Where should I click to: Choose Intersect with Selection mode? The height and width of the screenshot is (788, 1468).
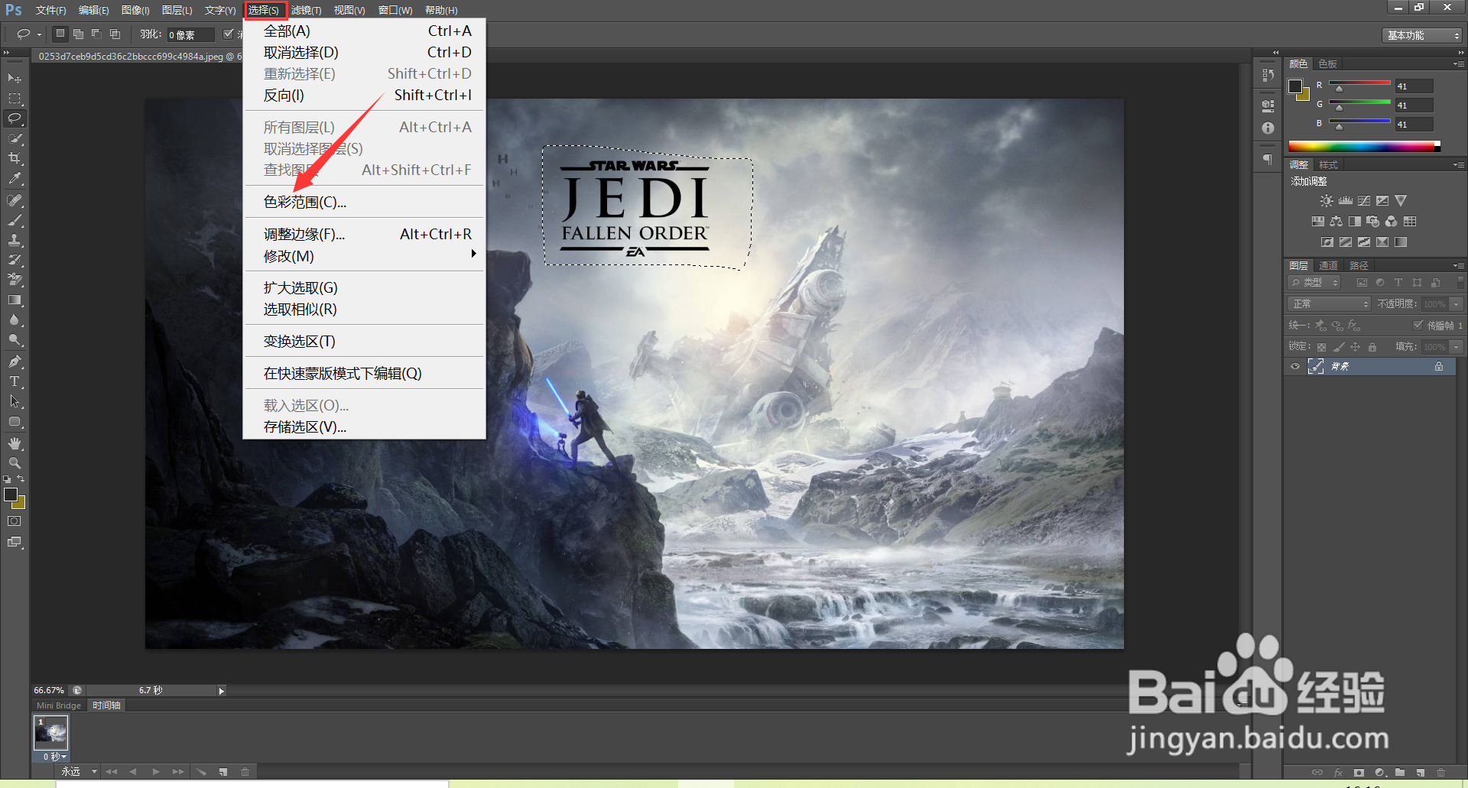[115, 34]
